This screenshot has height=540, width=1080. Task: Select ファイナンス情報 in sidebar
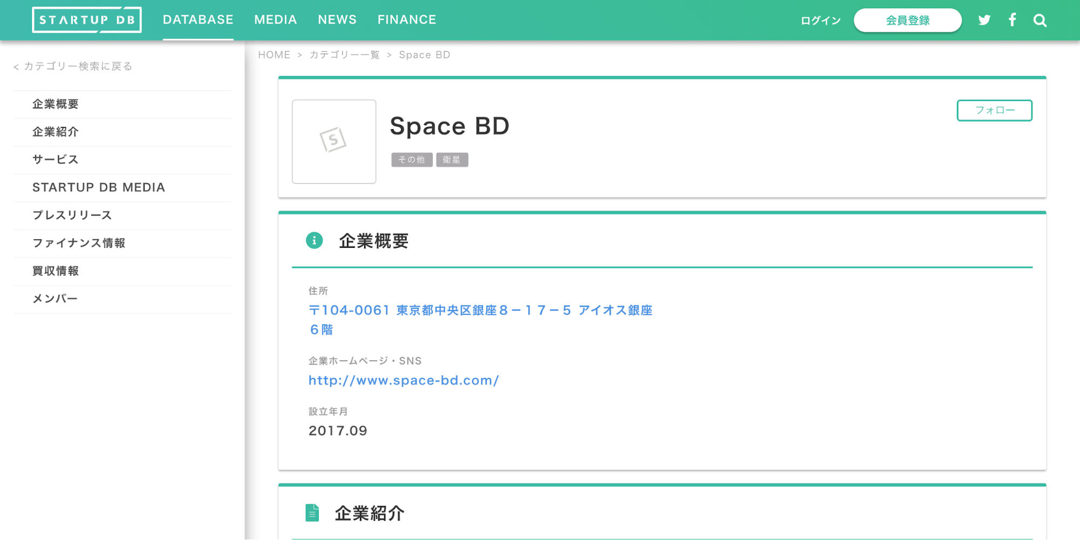tap(122, 244)
